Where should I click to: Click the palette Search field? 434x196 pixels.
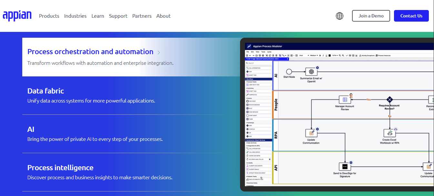click(x=259, y=63)
